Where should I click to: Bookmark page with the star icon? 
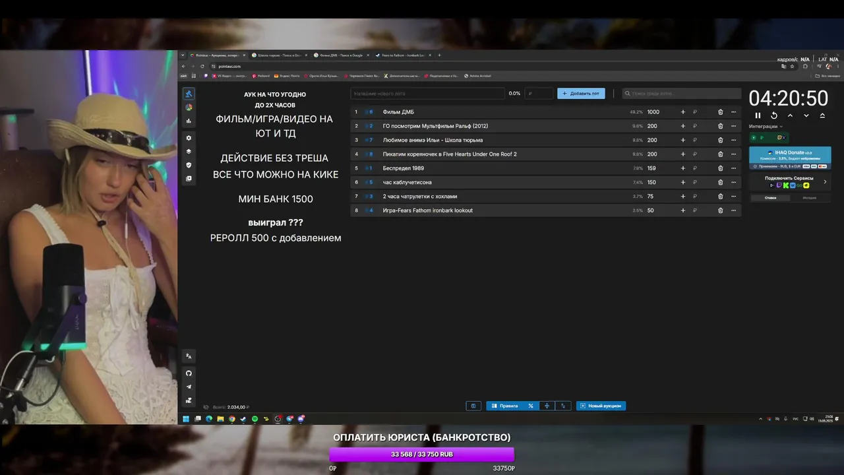793,66
